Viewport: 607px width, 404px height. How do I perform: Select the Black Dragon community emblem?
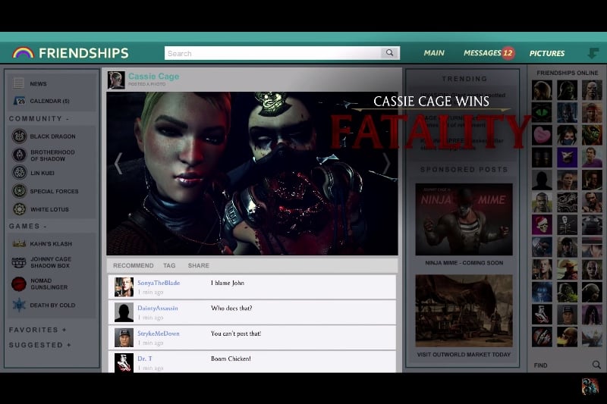pyautogui.click(x=19, y=136)
